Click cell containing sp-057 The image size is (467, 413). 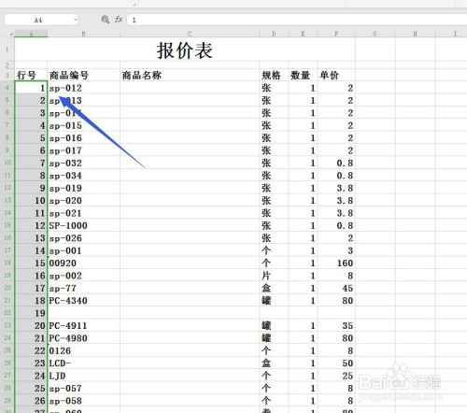pos(83,388)
